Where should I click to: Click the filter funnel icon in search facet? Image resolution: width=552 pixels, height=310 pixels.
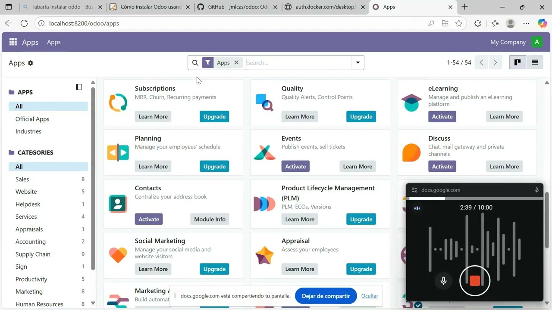pos(208,63)
